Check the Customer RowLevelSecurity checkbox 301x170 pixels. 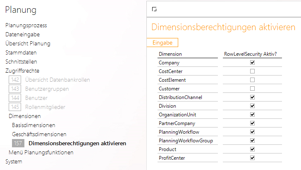(252, 89)
